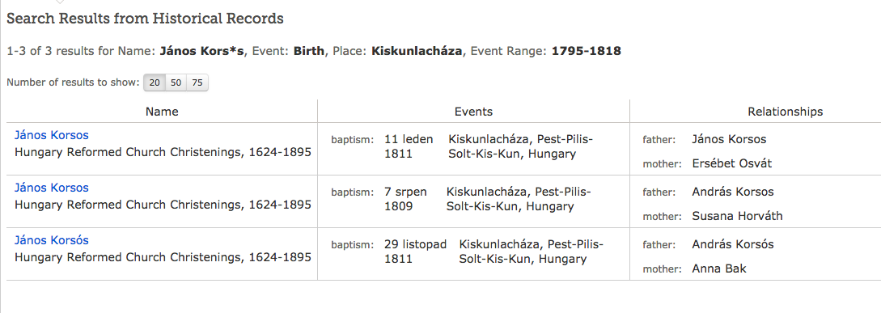The image size is (881, 313).
Task: Click father János Korsos in first row
Action: tap(729, 139)
